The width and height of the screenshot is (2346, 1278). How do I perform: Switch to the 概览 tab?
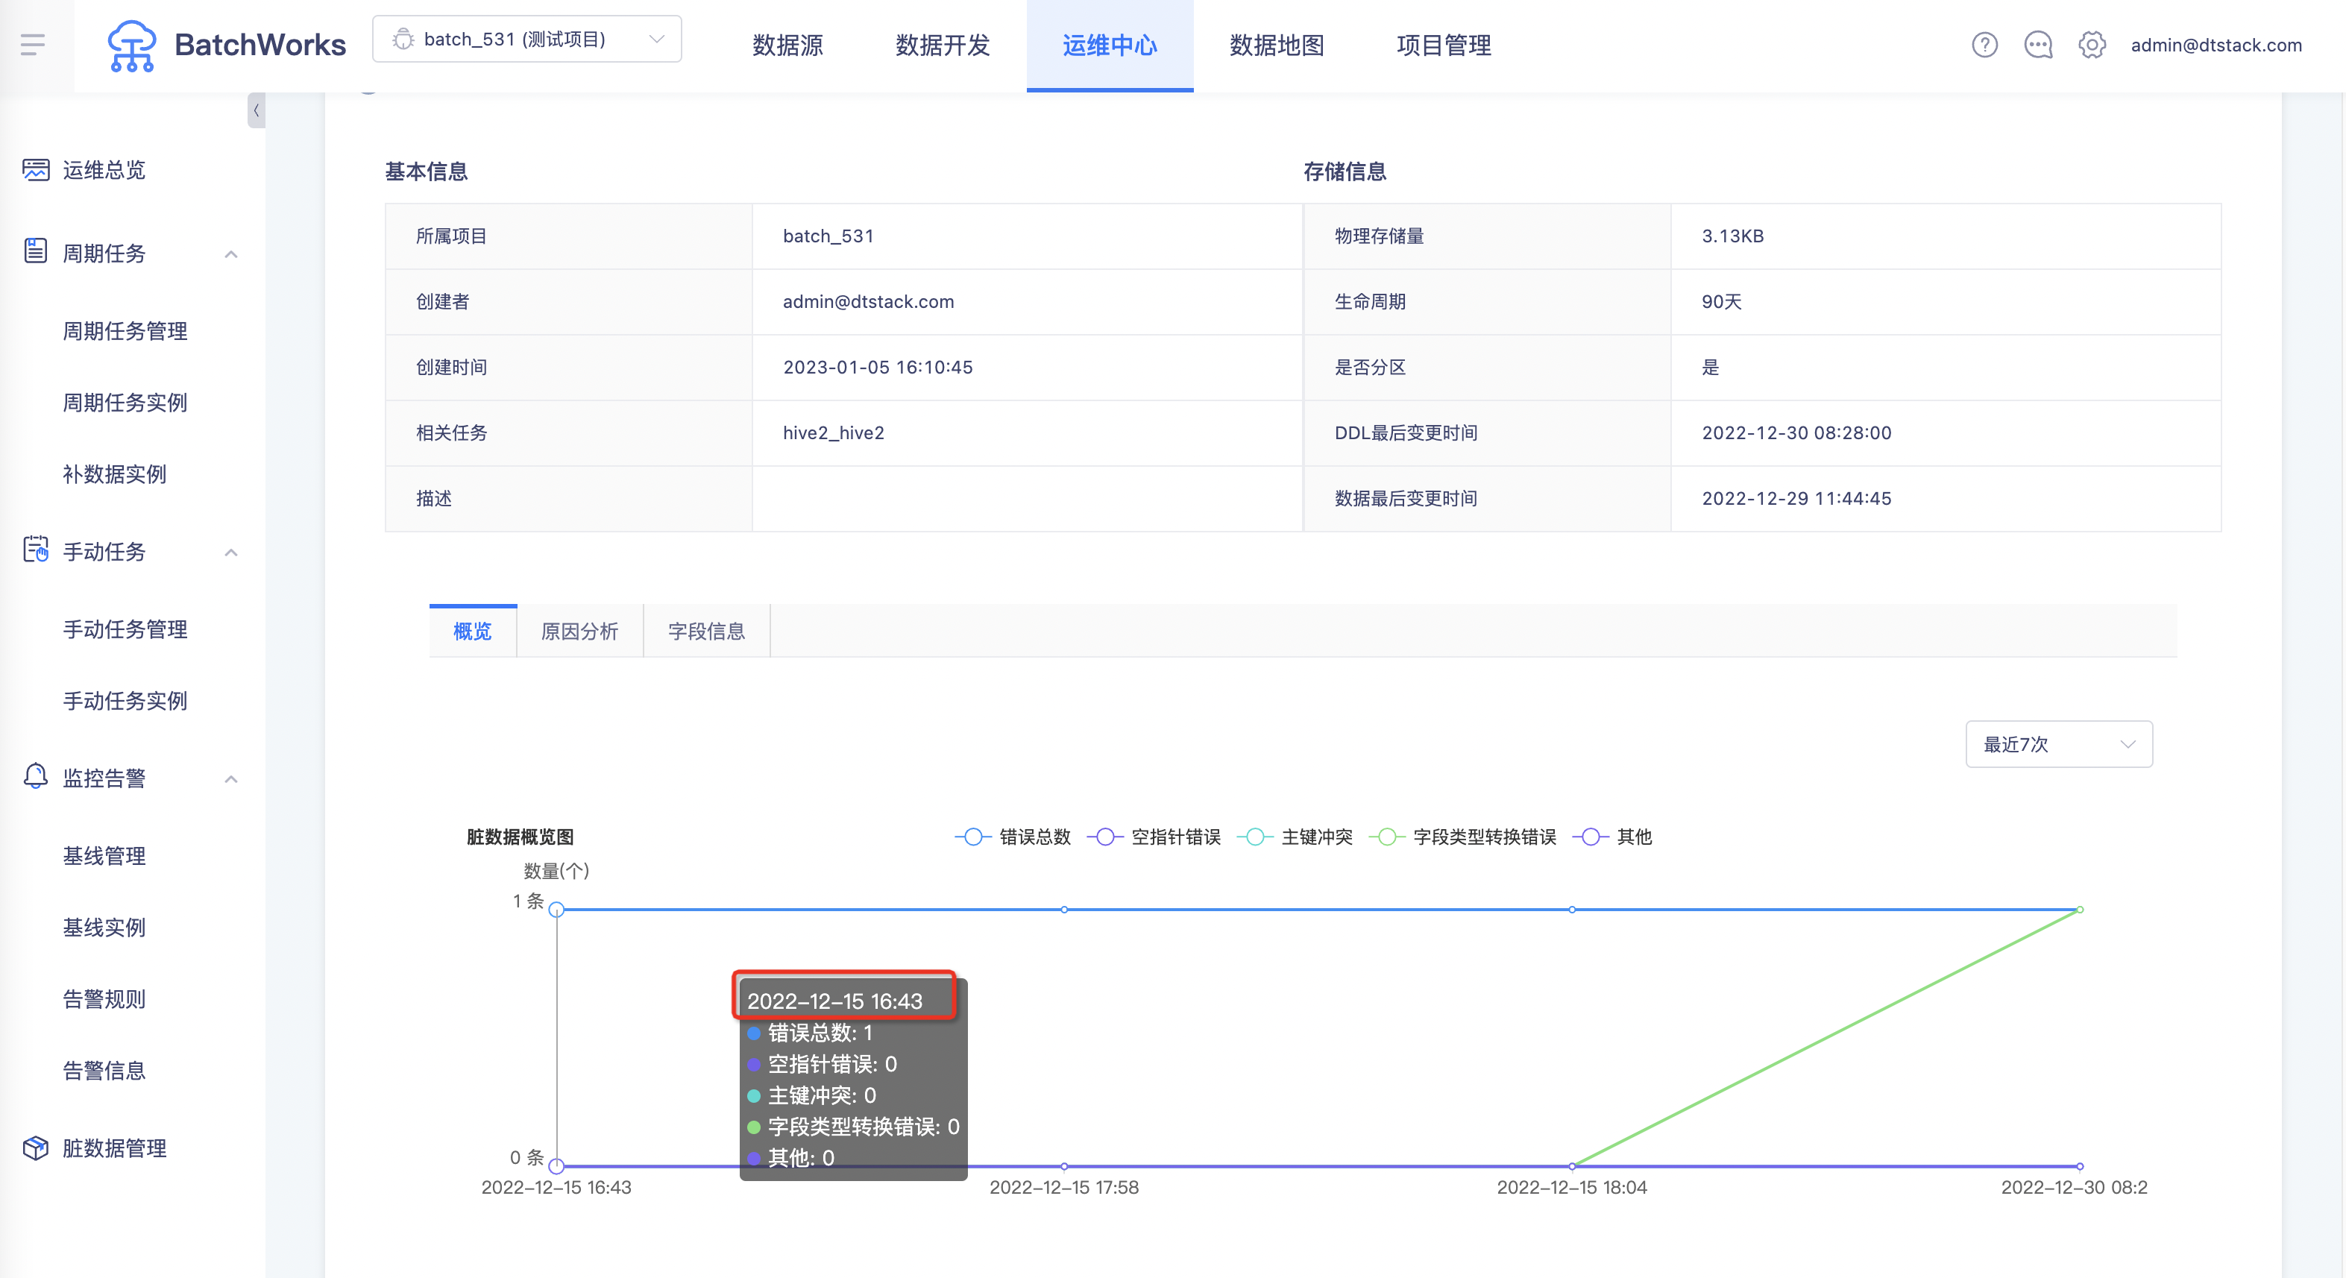tap(473, 632)
